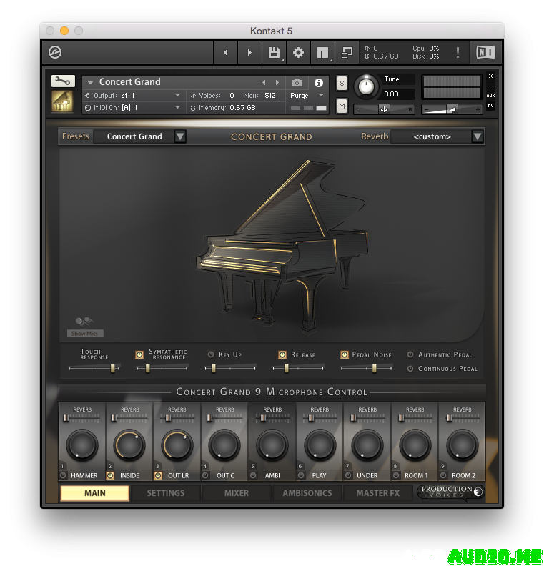Toggle the Sympathetic Resonance power button

pos(139,354)
